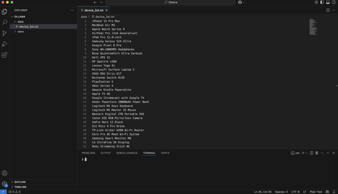Click the line "Samsung Galaxy S24 Ultra"
Viewport: 338px width, 194px height.
point(112,41)
